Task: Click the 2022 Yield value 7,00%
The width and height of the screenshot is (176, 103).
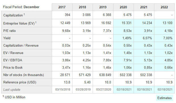Action: [168, 38]
